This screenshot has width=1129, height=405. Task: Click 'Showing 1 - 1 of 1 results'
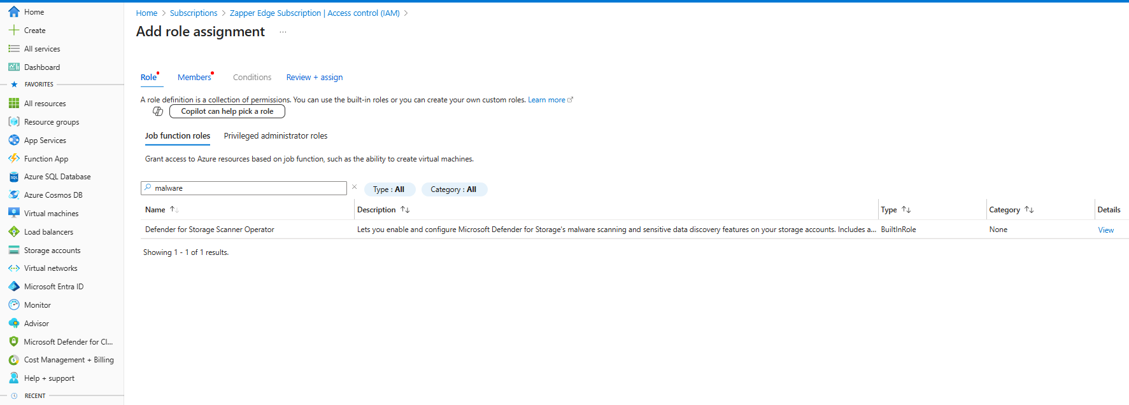[186, 252]
